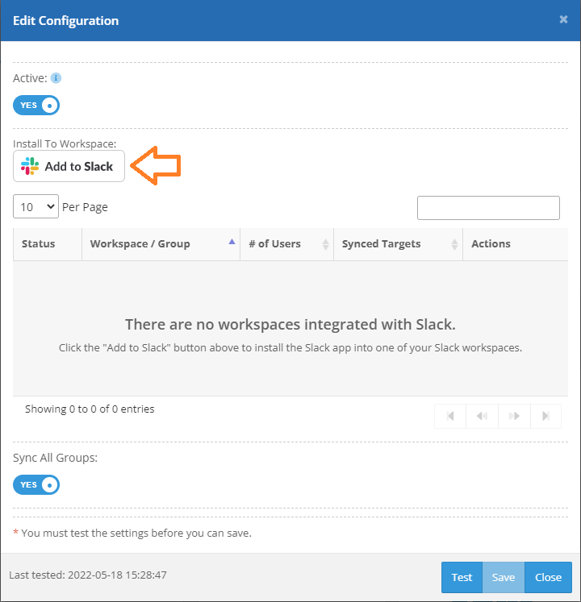Click the Close button in footer

tap(548, 577)
